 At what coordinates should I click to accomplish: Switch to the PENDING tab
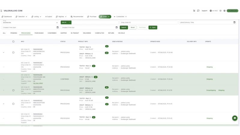point(14,33)
